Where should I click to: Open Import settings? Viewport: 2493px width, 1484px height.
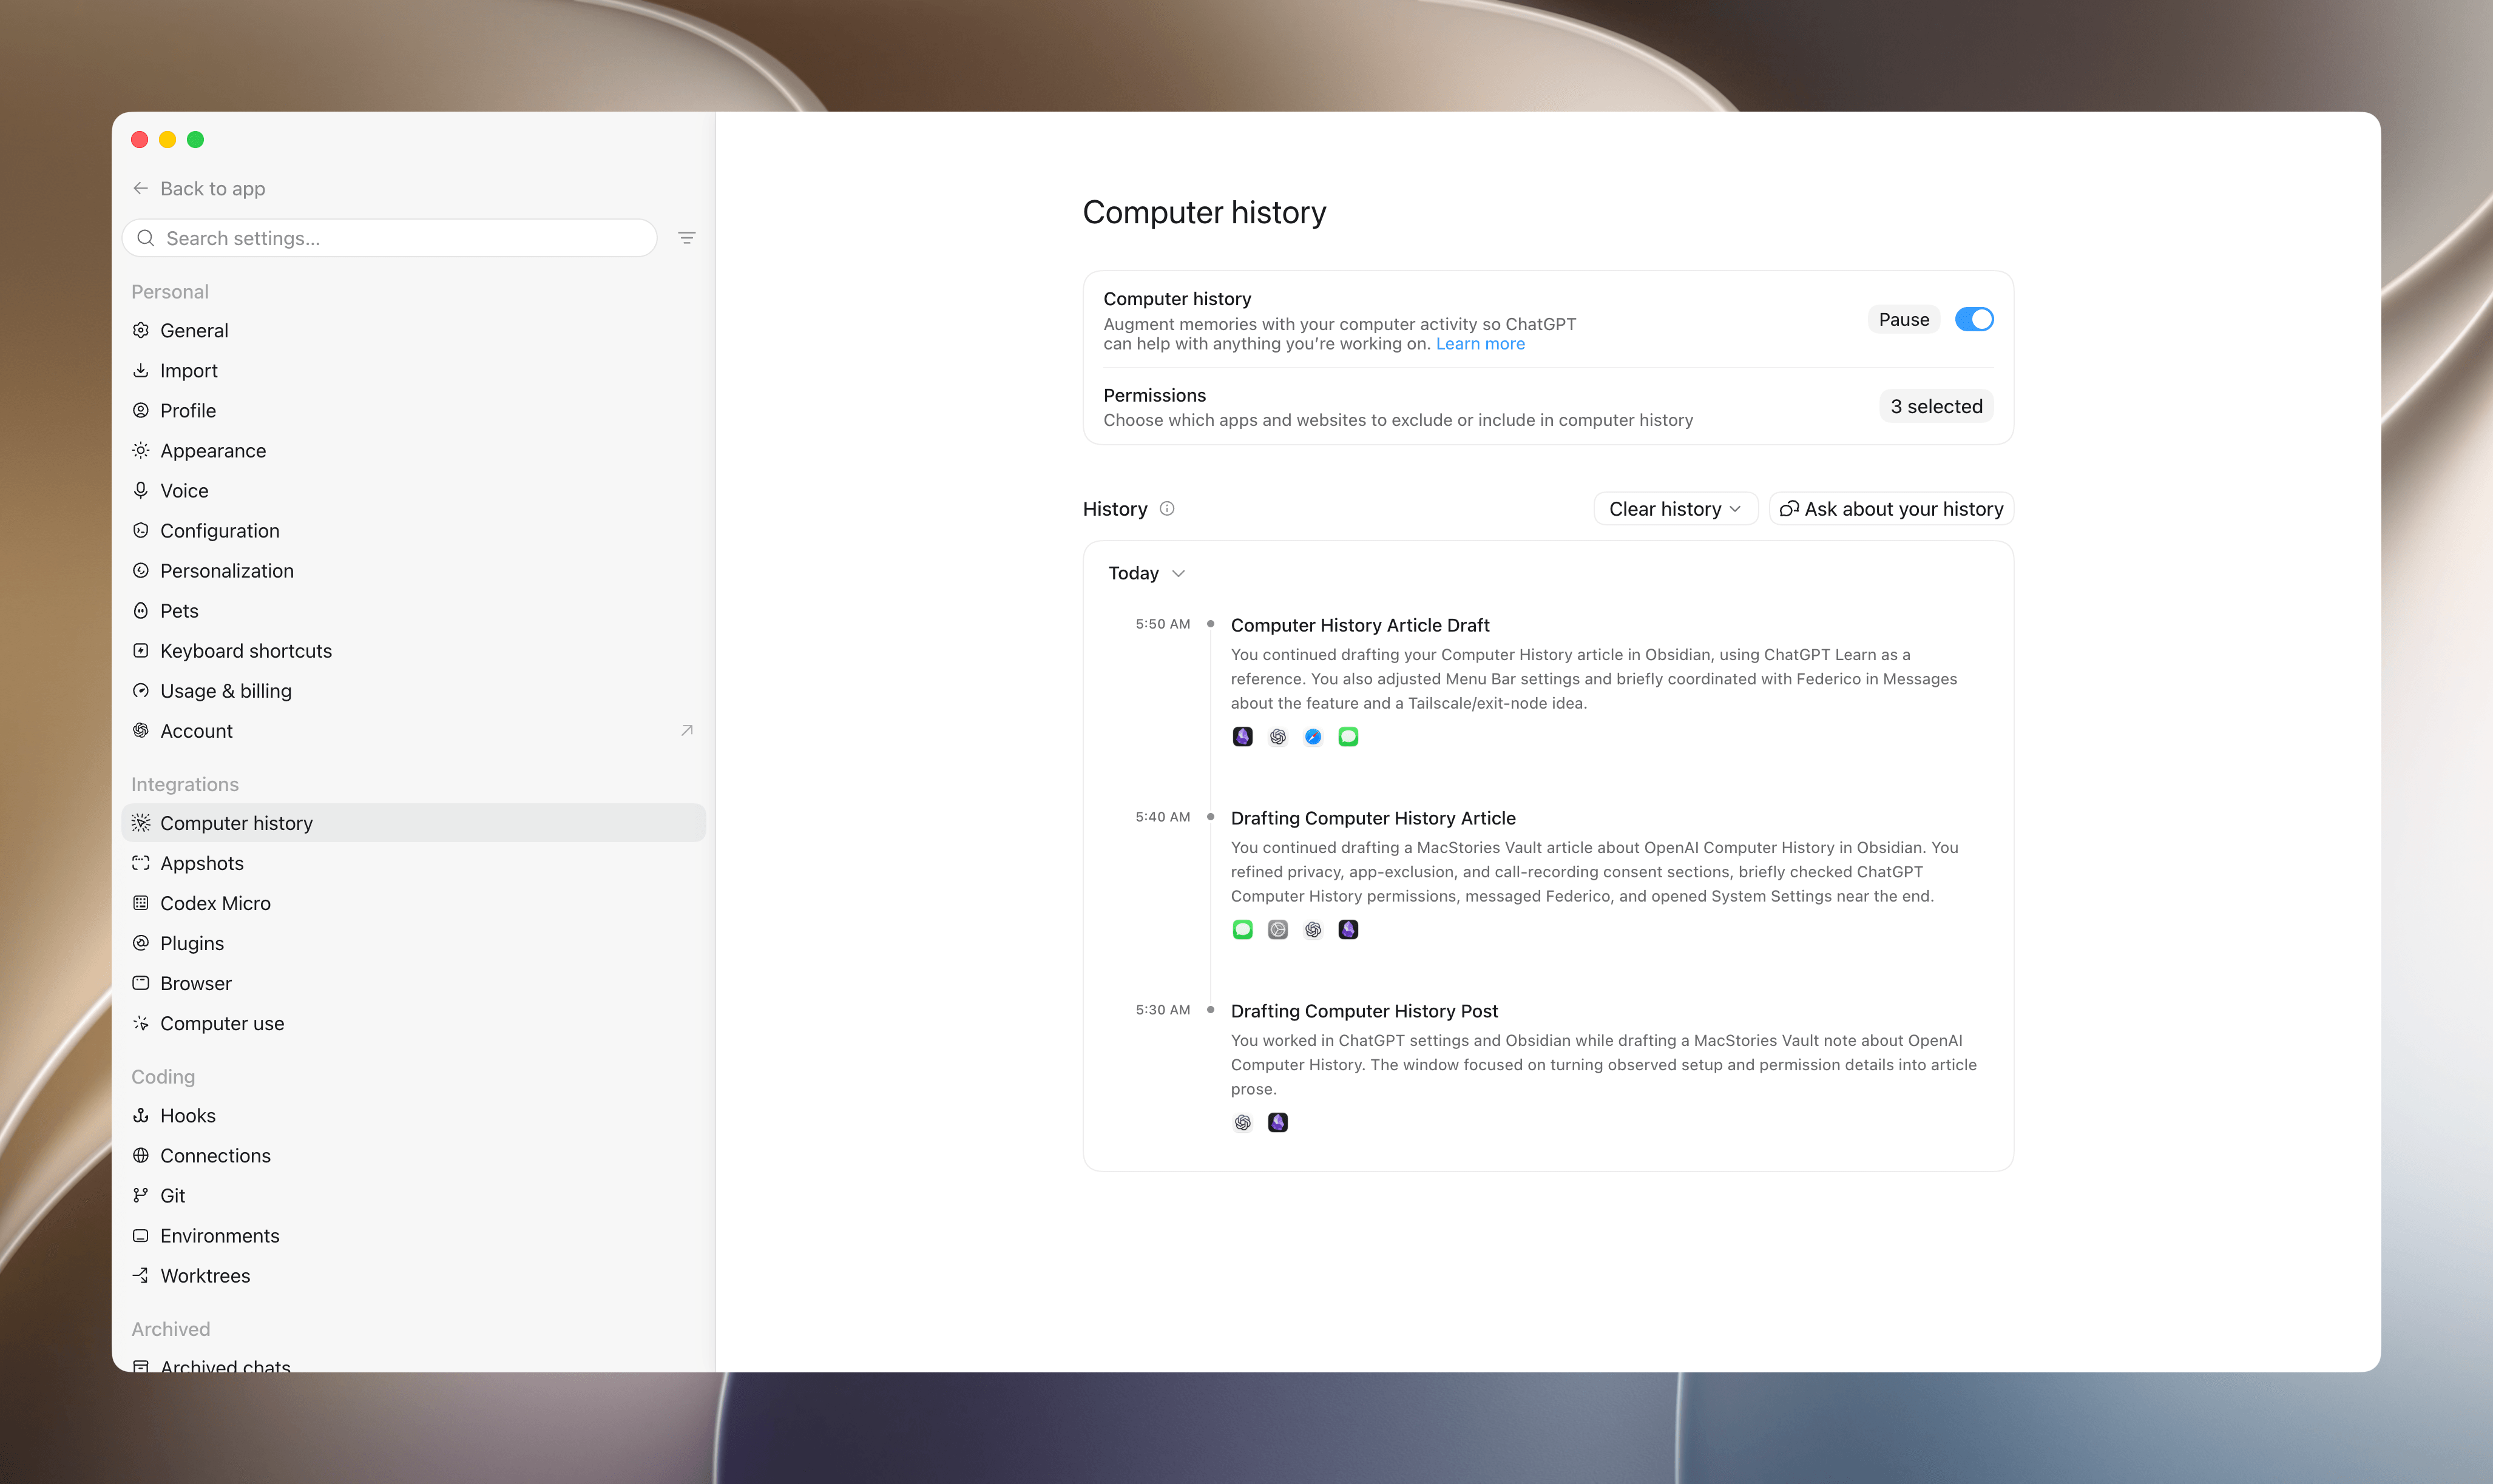click(x=413, y=371)
